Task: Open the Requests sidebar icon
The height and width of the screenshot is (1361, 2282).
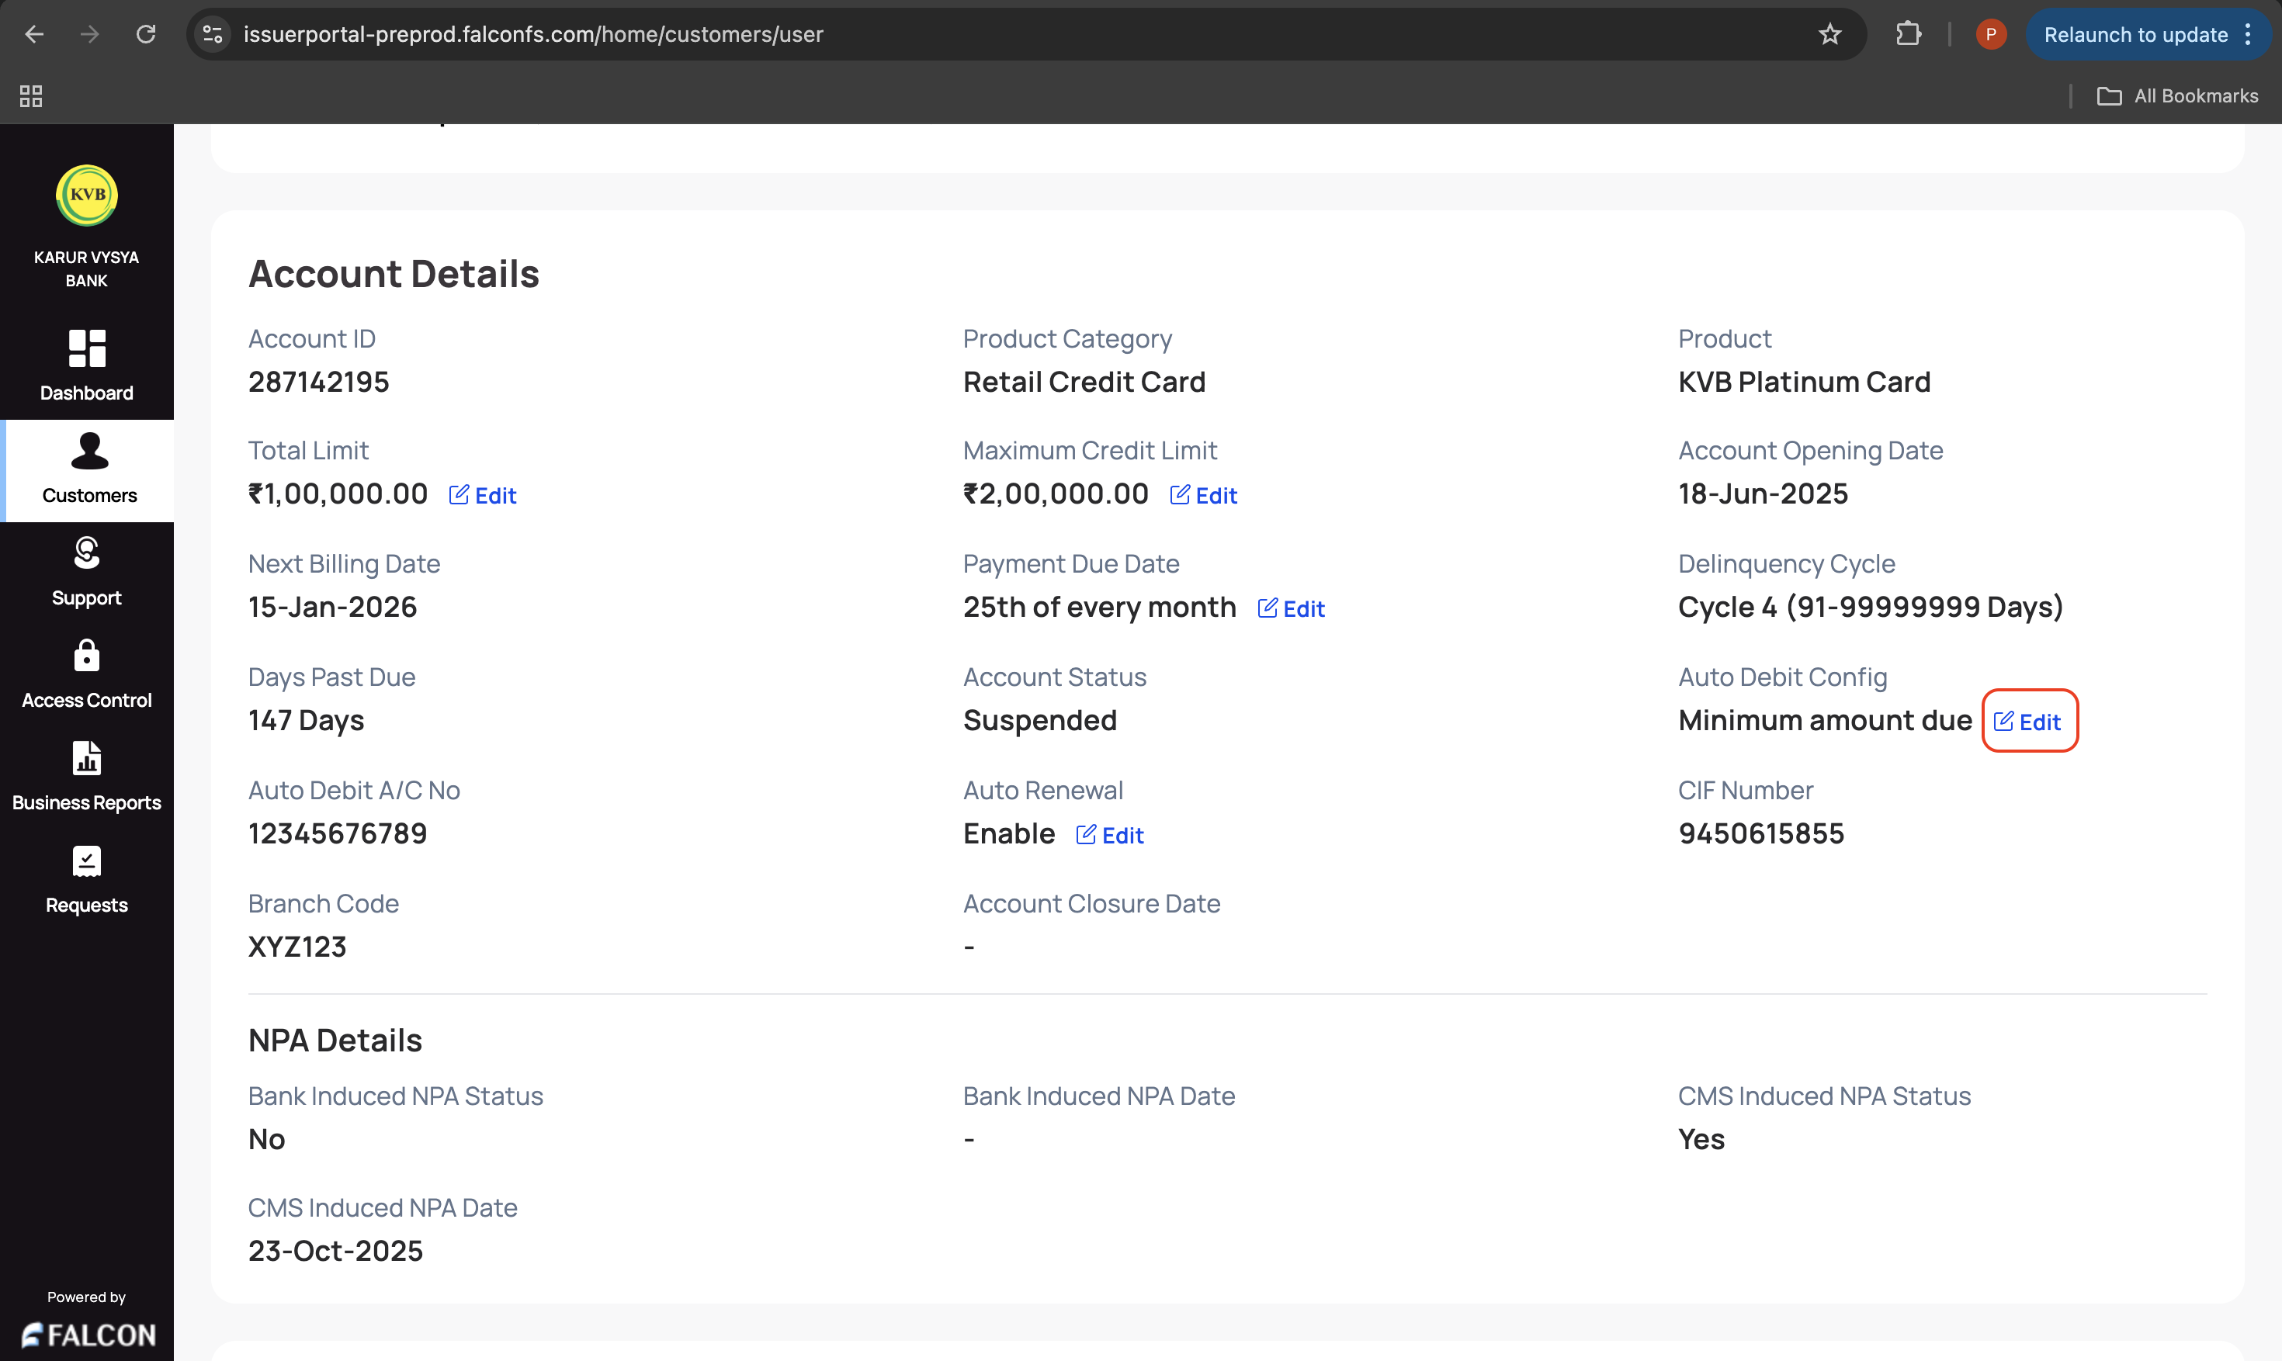Action: click(x=87, y=861)
